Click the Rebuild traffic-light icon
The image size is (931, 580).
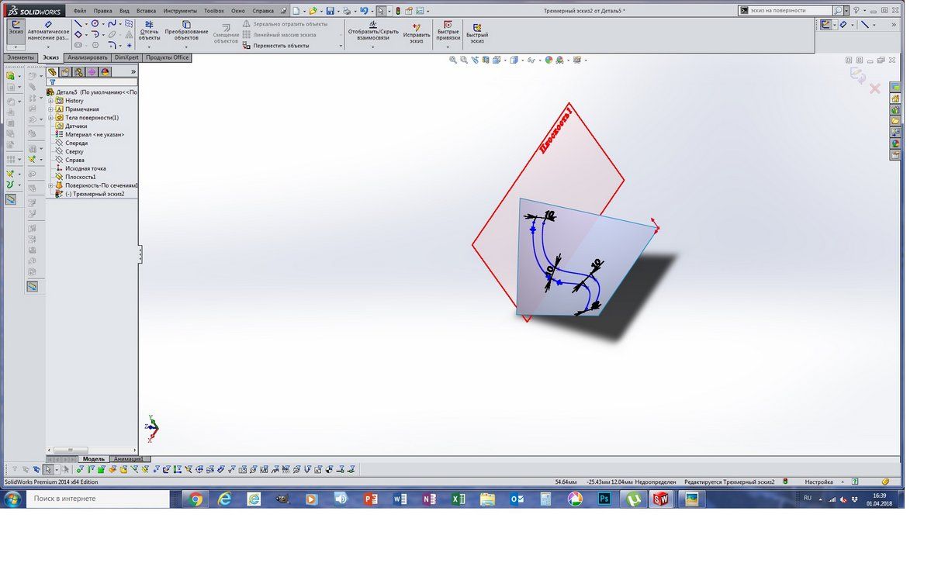point(398,11)
